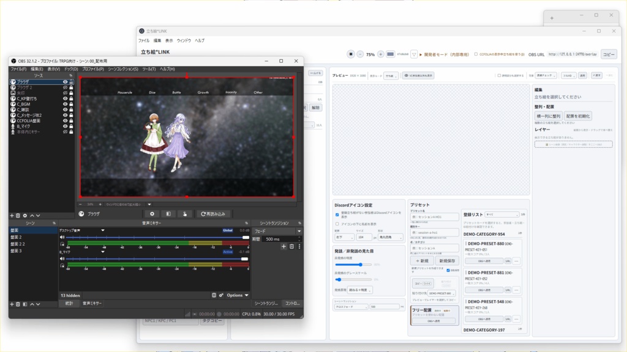The image size is (627, 352).
Task: Toggle visibility of CCFOLIA盤面 source
Action: coord(65,121)
